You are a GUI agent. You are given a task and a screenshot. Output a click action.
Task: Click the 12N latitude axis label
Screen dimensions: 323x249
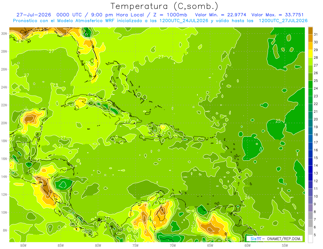point(4,194)
